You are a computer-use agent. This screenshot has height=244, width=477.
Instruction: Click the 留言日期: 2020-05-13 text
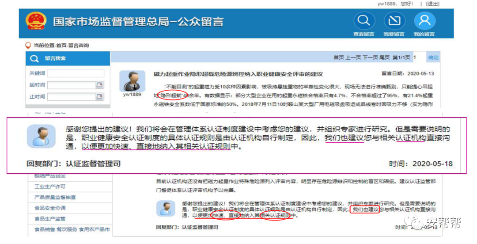point(408,74)
